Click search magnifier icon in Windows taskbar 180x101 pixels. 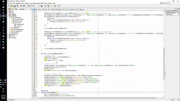point(3,4)
